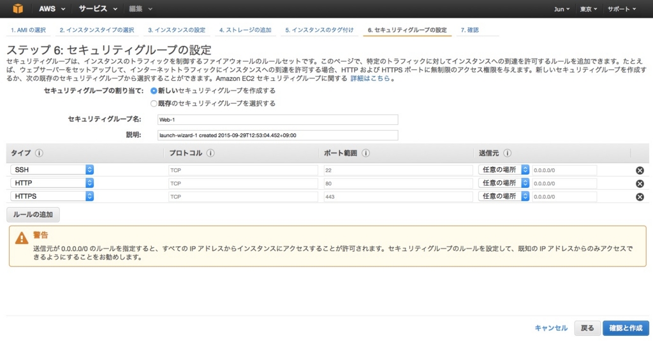Remove the HTTPS rule with X icon
653x341 pixels.
coord(640,197)
